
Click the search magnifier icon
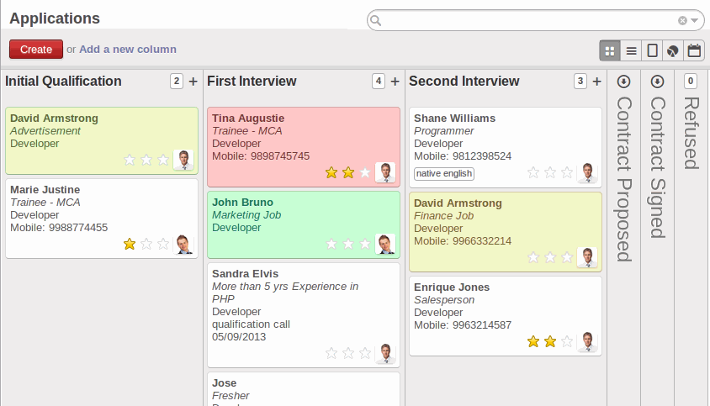[376, 20]
